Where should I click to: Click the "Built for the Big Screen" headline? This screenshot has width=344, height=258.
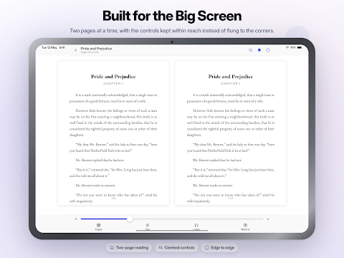click(172, 16)
